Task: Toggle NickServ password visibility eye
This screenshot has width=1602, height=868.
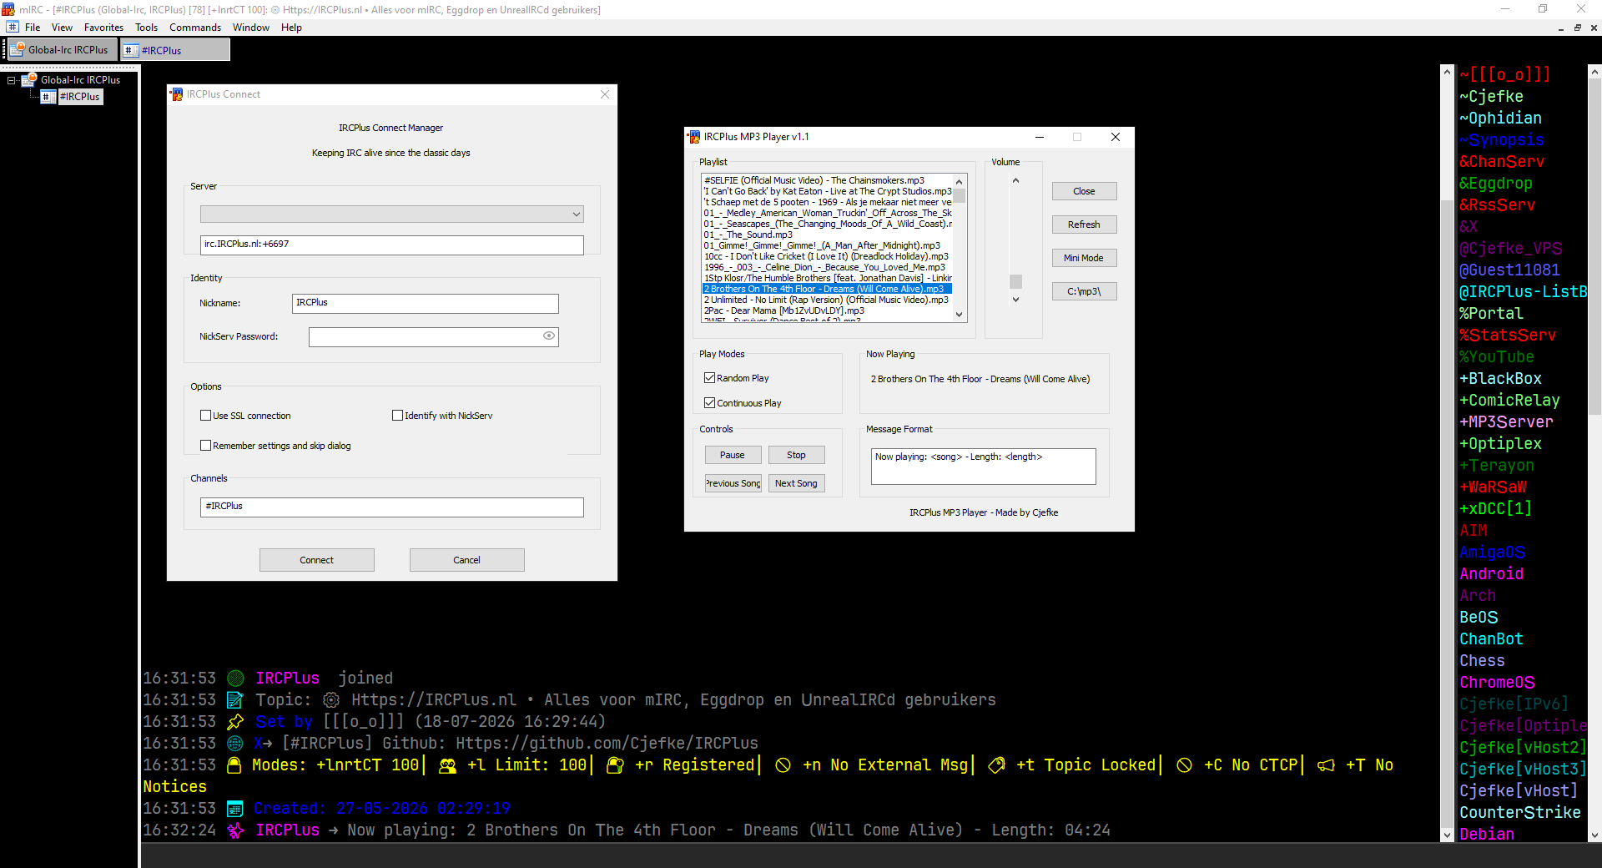Action: tap(549, 336)
